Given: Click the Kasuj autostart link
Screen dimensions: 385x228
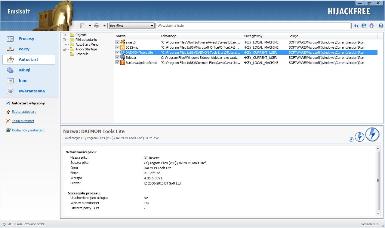Looking at the screenshot, I should (23, 121).
